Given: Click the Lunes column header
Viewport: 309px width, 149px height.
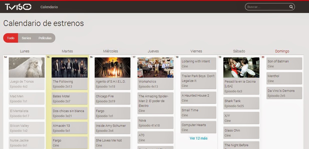Looking at the screenshot, I should pyautogui.click(x=25, y=51).
